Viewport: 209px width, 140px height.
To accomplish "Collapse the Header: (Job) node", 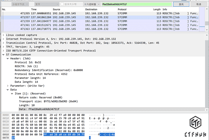I will pos(8,58).
